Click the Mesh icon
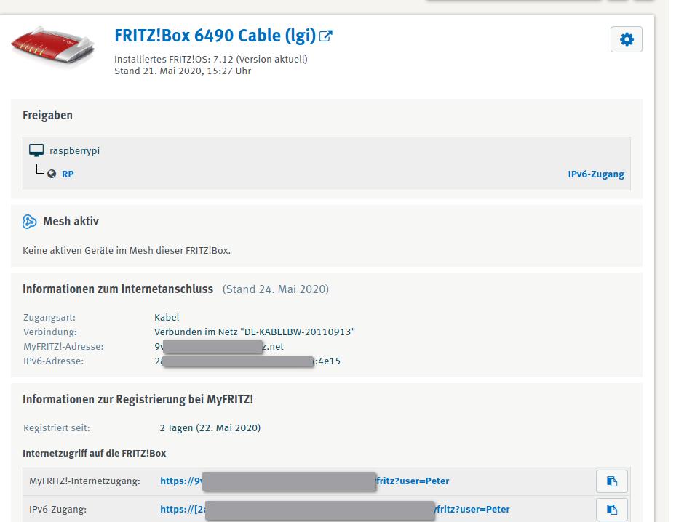Image resolution: width=676 pixels, height=522 pixels. 30,222
